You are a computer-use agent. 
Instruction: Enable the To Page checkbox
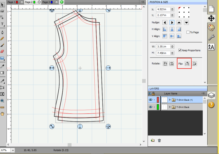click(188, 32)
